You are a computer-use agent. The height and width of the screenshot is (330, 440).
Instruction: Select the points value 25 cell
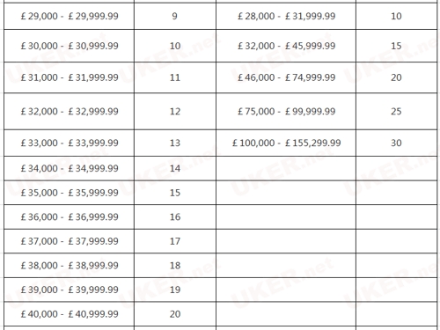coord(396,112)
